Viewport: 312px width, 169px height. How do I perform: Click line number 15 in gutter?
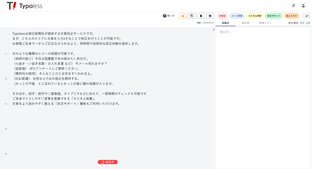[6, 104]
